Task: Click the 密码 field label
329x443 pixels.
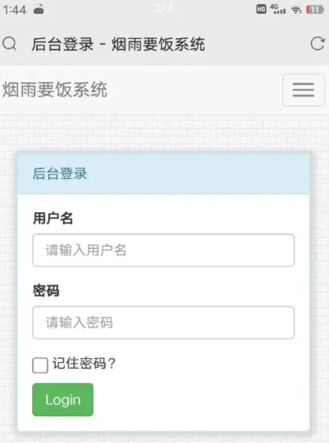Action: pos(46,291)
